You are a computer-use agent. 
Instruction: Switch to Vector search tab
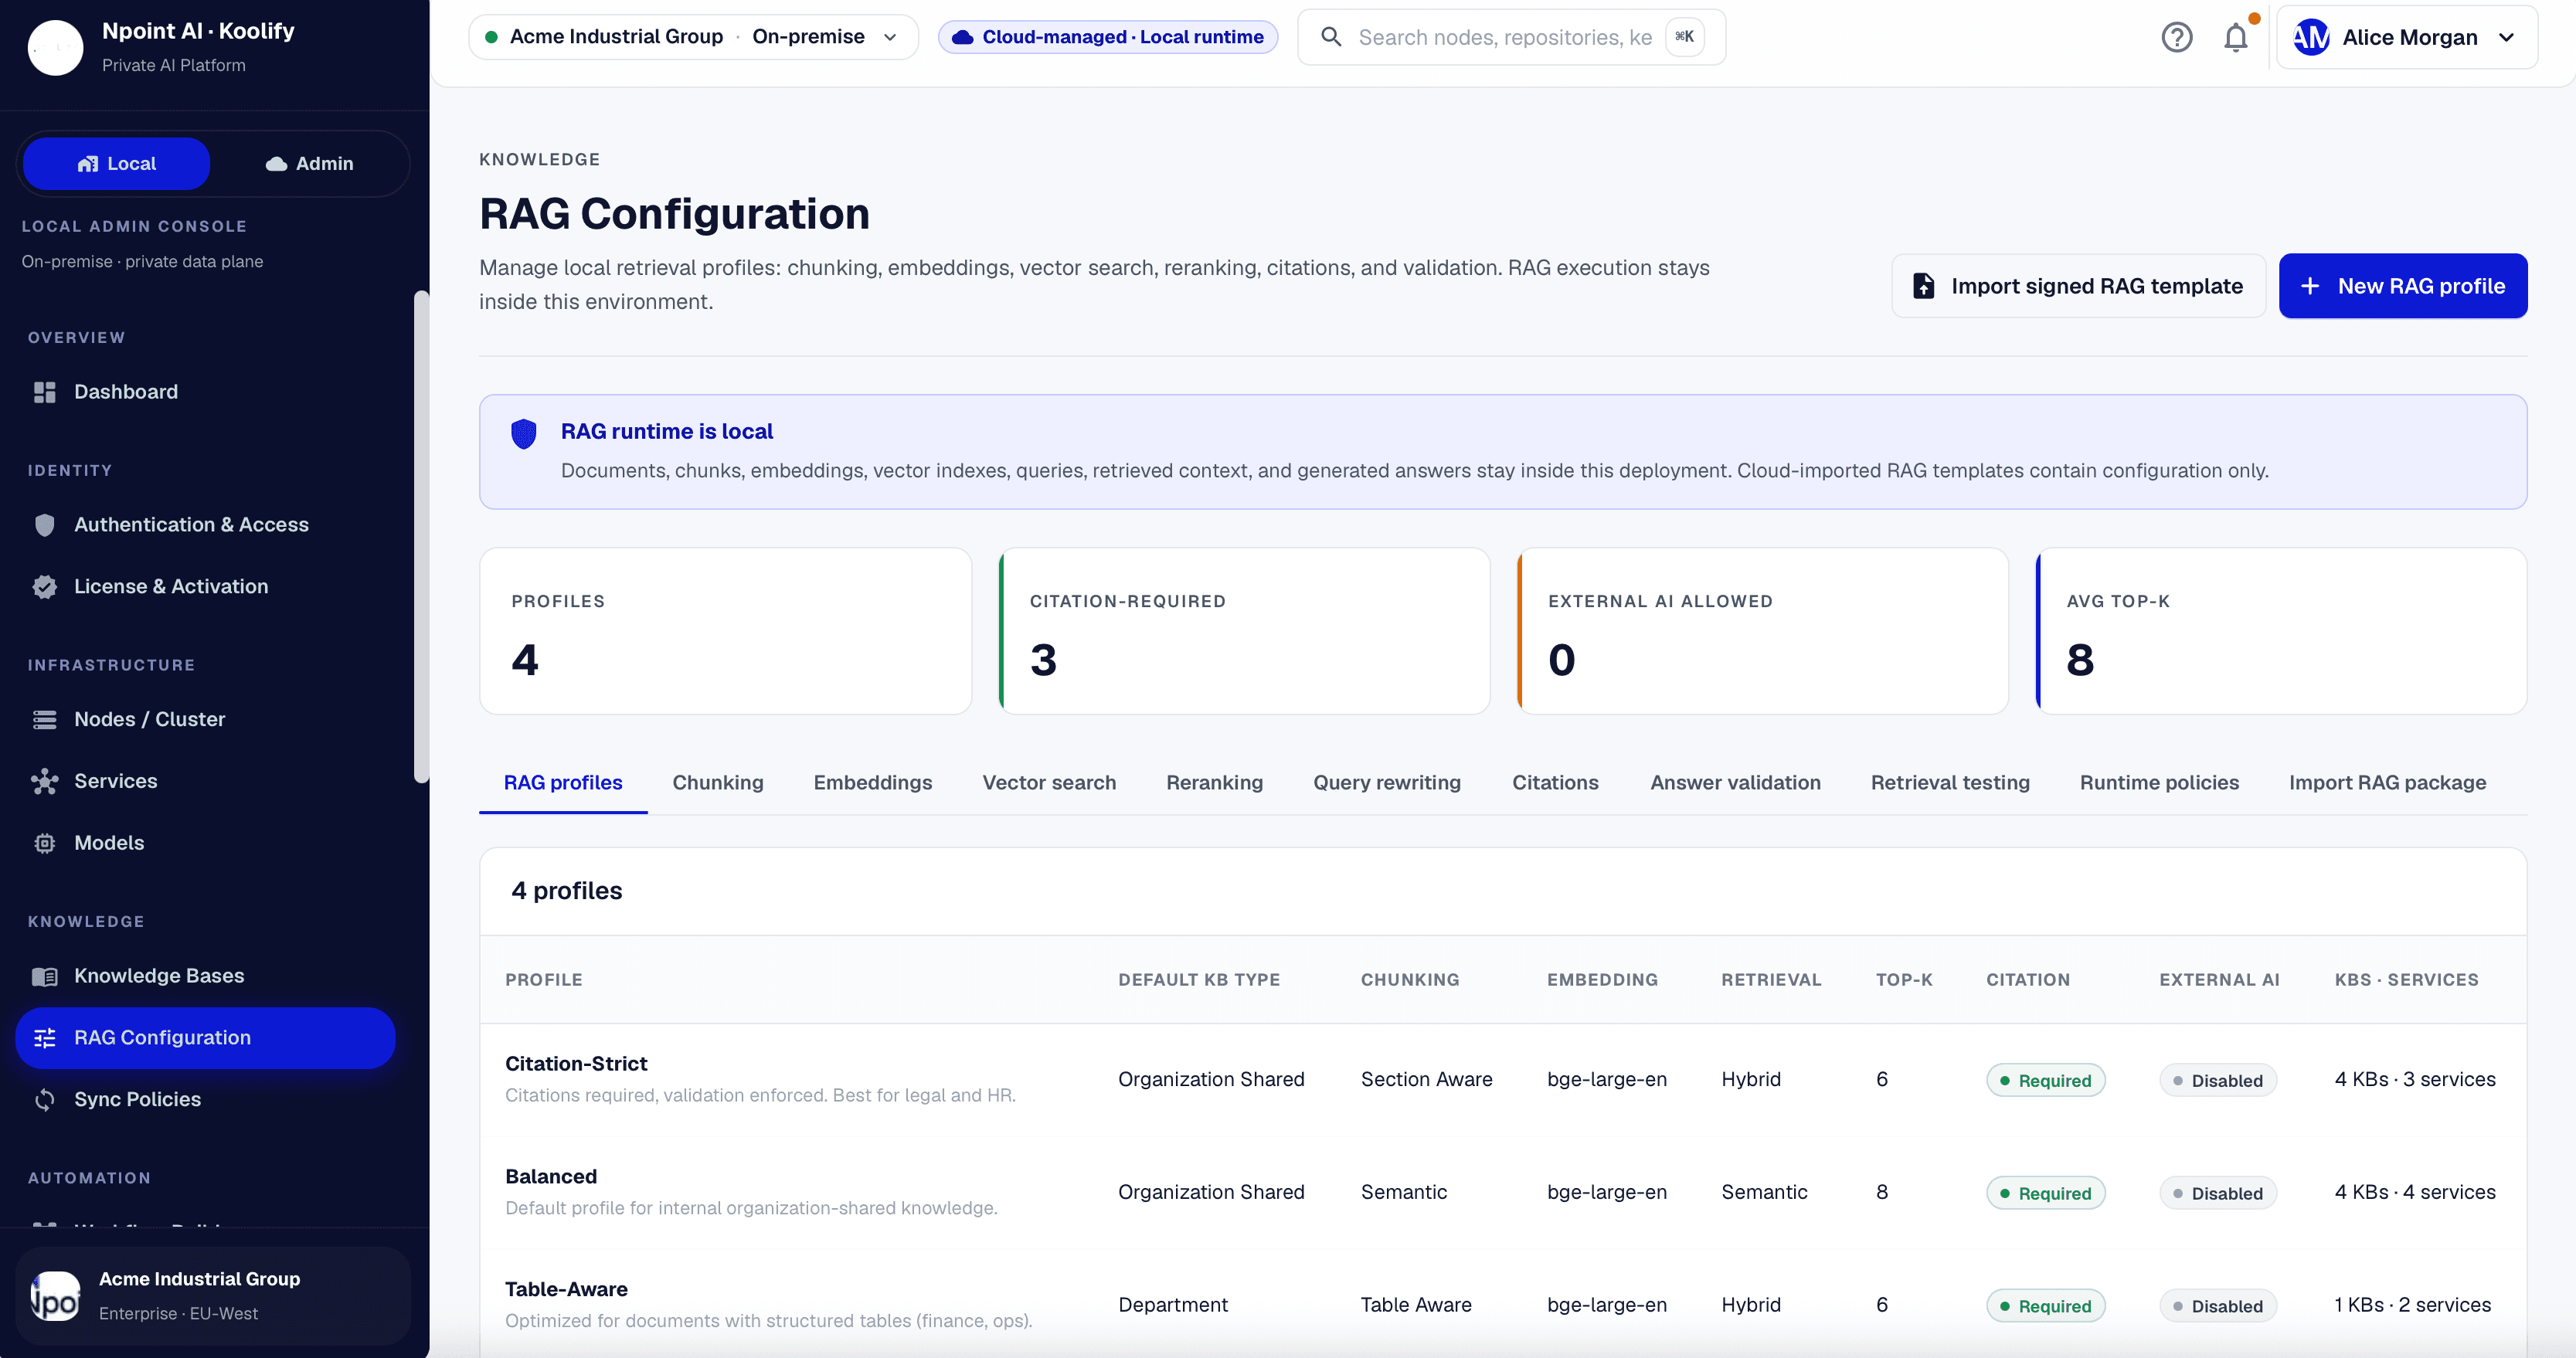(1048, 783)
